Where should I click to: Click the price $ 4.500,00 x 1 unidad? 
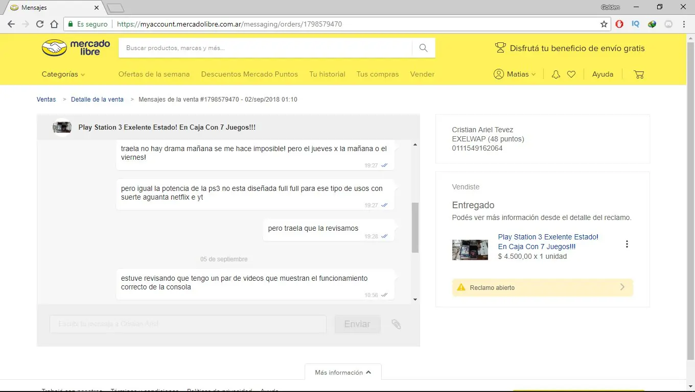tap(532, 256)
